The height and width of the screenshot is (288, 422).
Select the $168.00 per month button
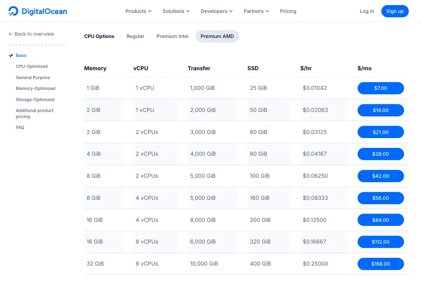coord(381,264)
